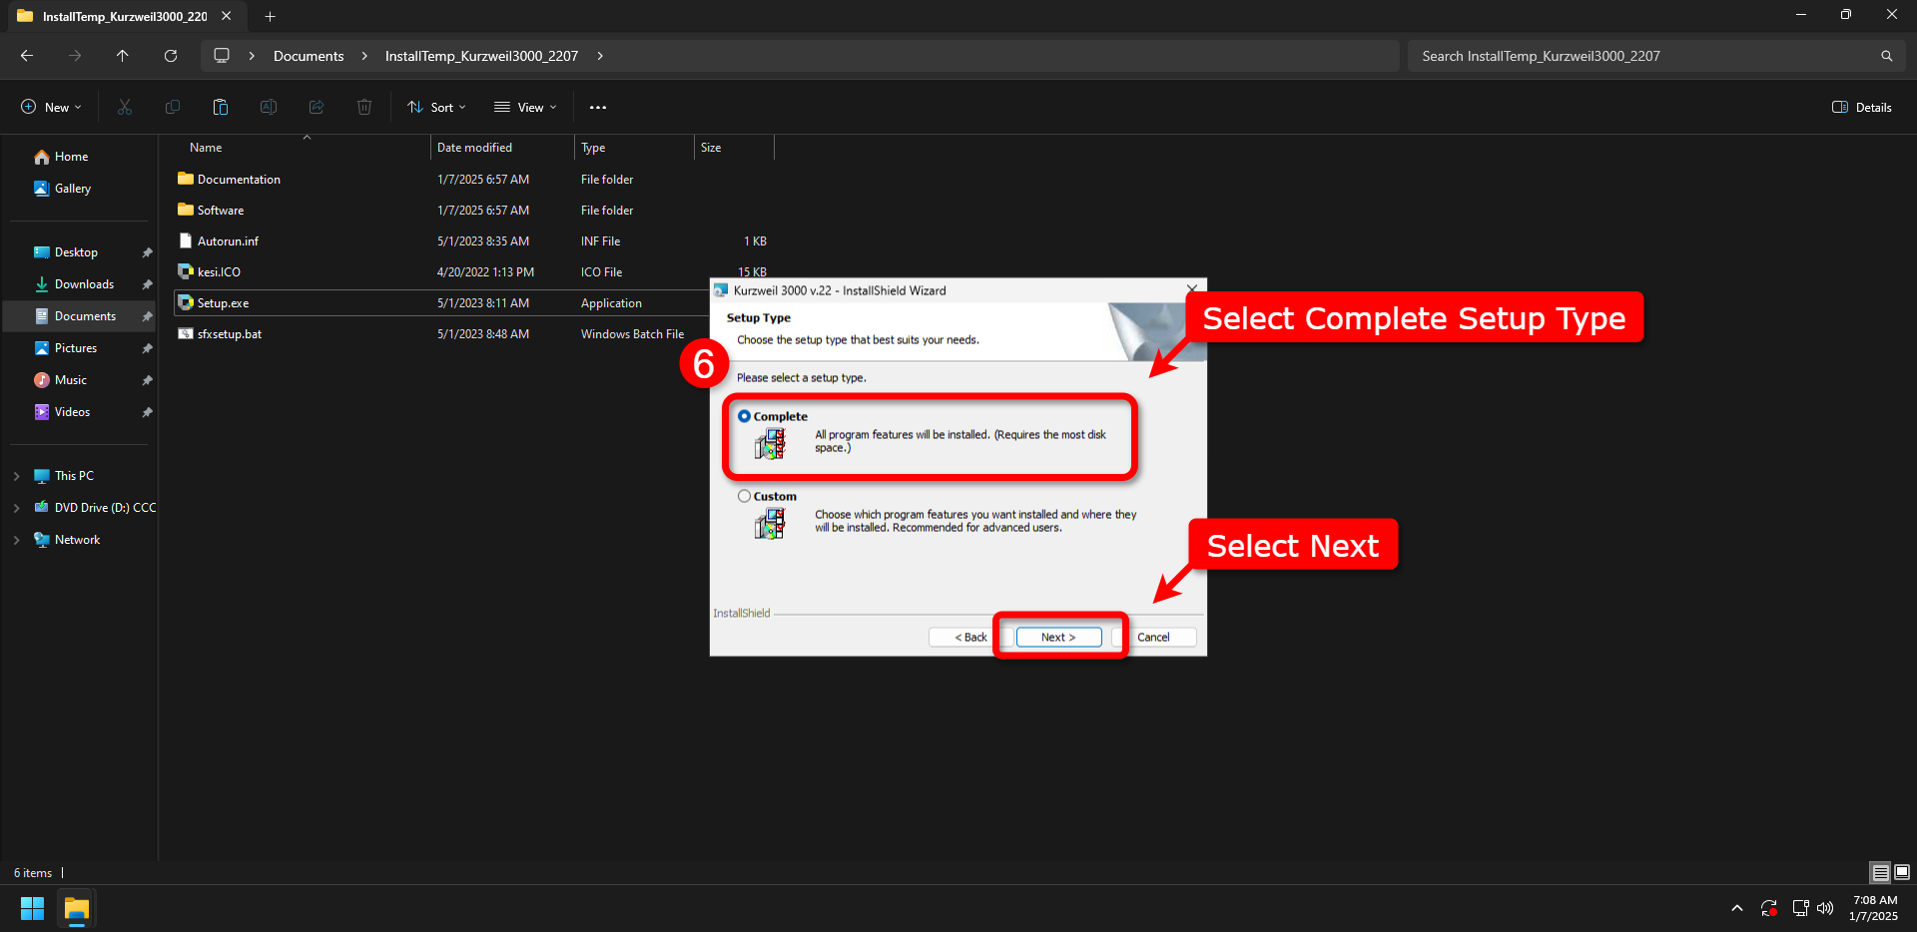Open the taskbar clock and date

point(1873,908)
